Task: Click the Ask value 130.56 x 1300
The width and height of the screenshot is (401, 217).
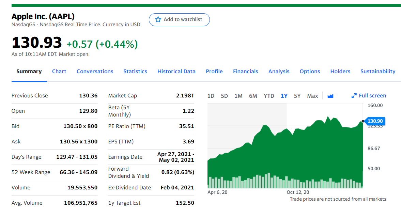Action: click(x=78, y=142)
